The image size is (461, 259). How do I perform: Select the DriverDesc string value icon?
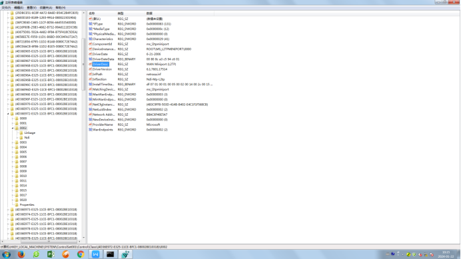tap(91, 64)
